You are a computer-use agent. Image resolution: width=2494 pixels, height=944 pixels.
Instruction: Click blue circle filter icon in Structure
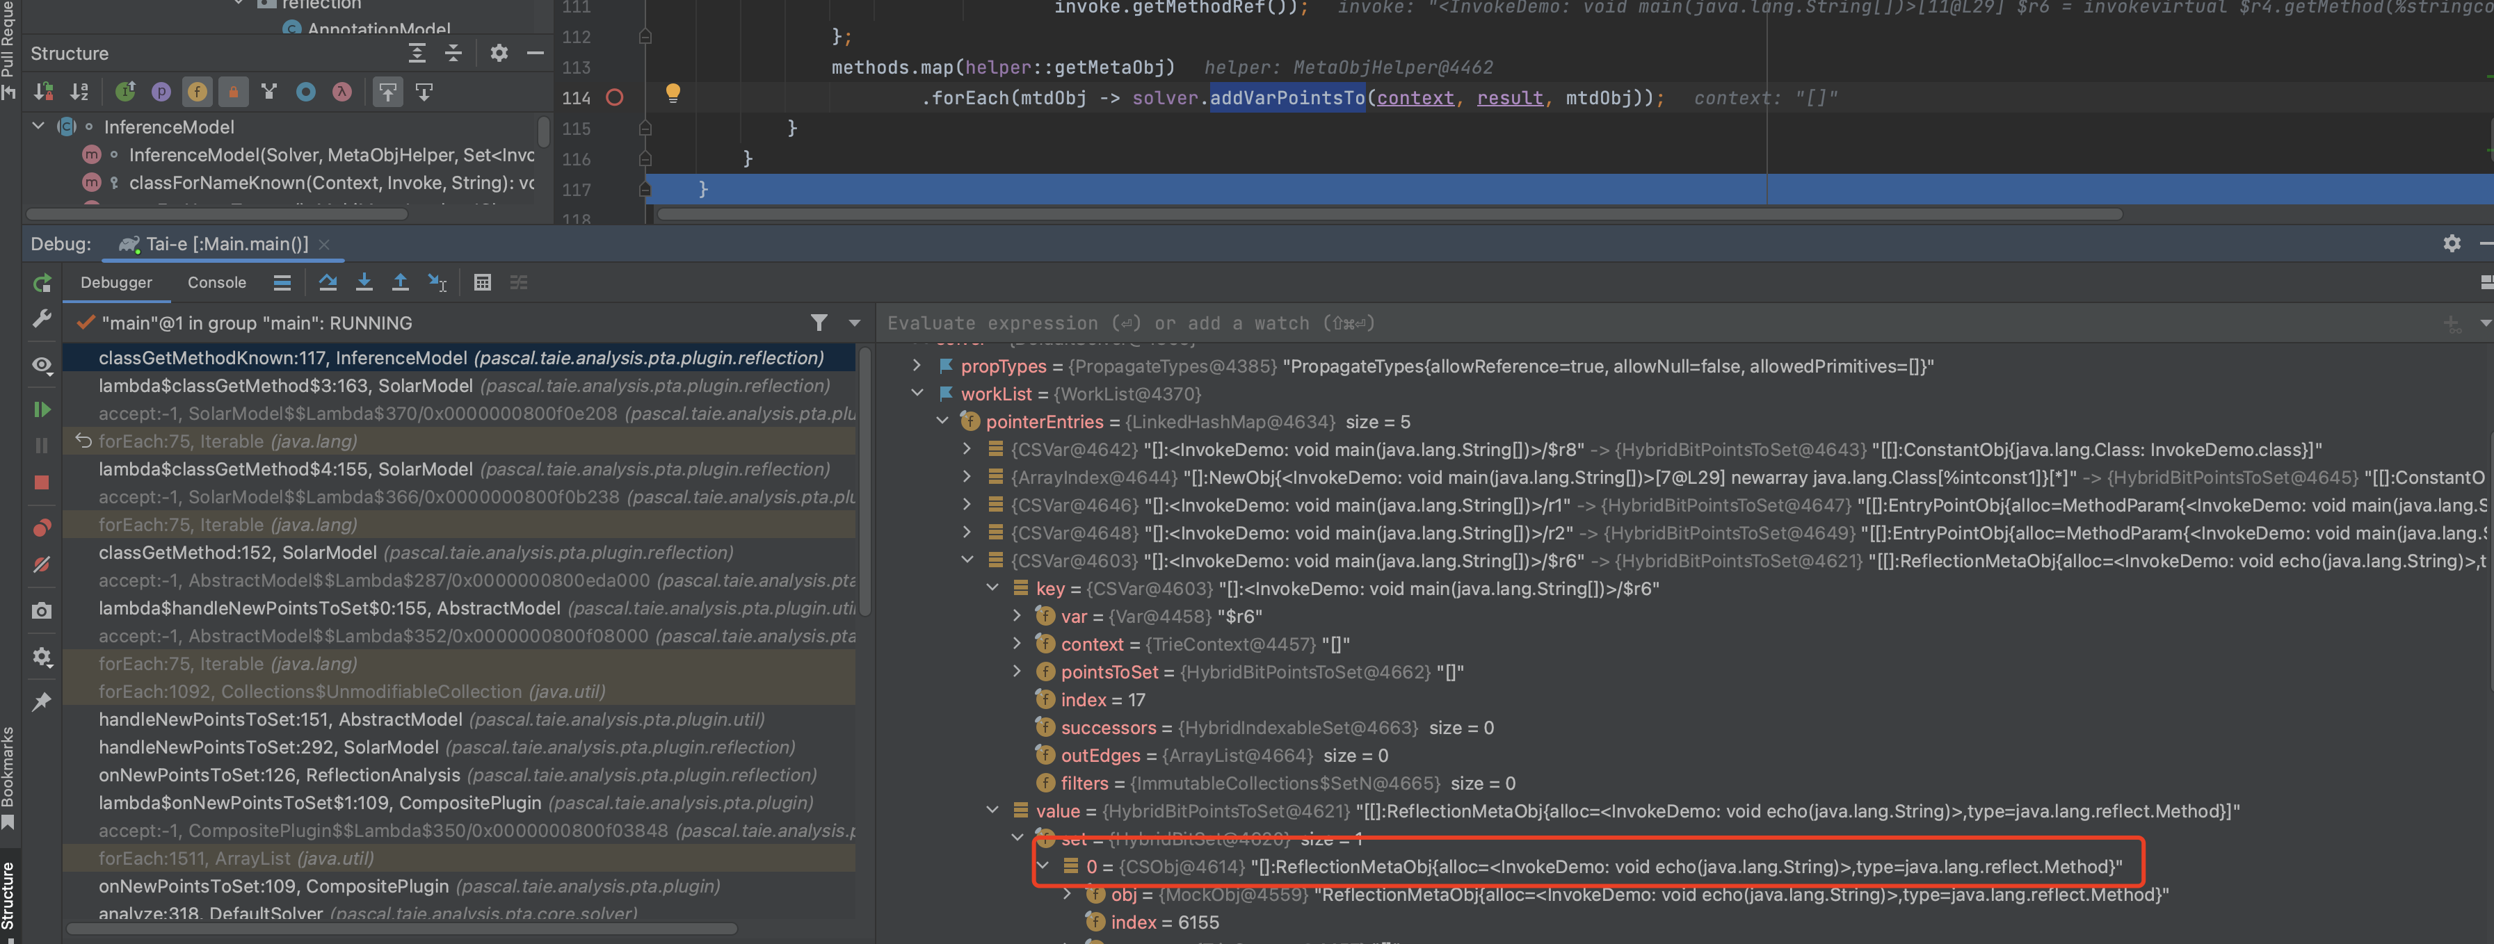coord(306,92)
